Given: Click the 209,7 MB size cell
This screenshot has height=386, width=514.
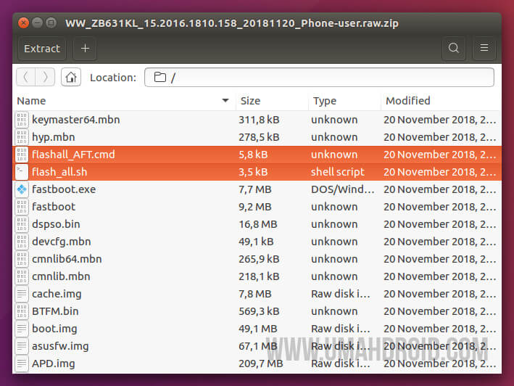Looking at the screenshot, I should click(261, 363).
